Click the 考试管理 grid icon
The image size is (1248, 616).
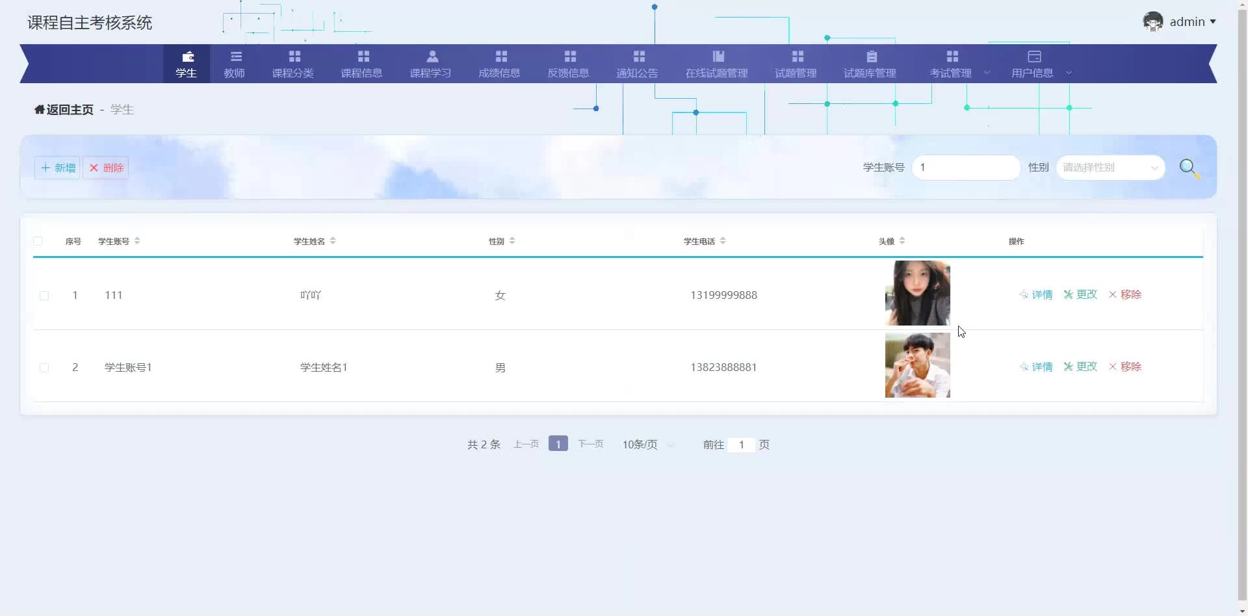(952, 57)
